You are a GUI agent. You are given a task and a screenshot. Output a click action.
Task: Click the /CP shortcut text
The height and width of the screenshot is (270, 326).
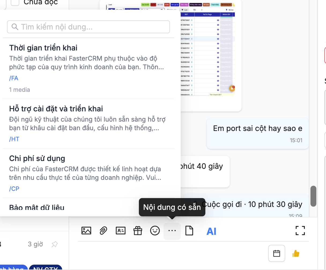click(x=14, y=189)
